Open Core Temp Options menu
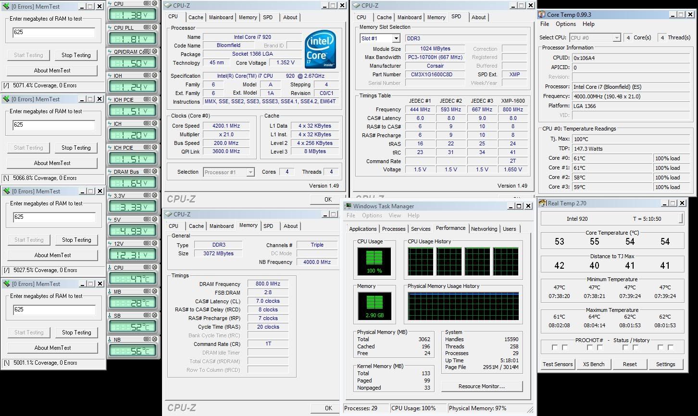The width and height of the screenshot is (698, 416). tap(566, 24)
